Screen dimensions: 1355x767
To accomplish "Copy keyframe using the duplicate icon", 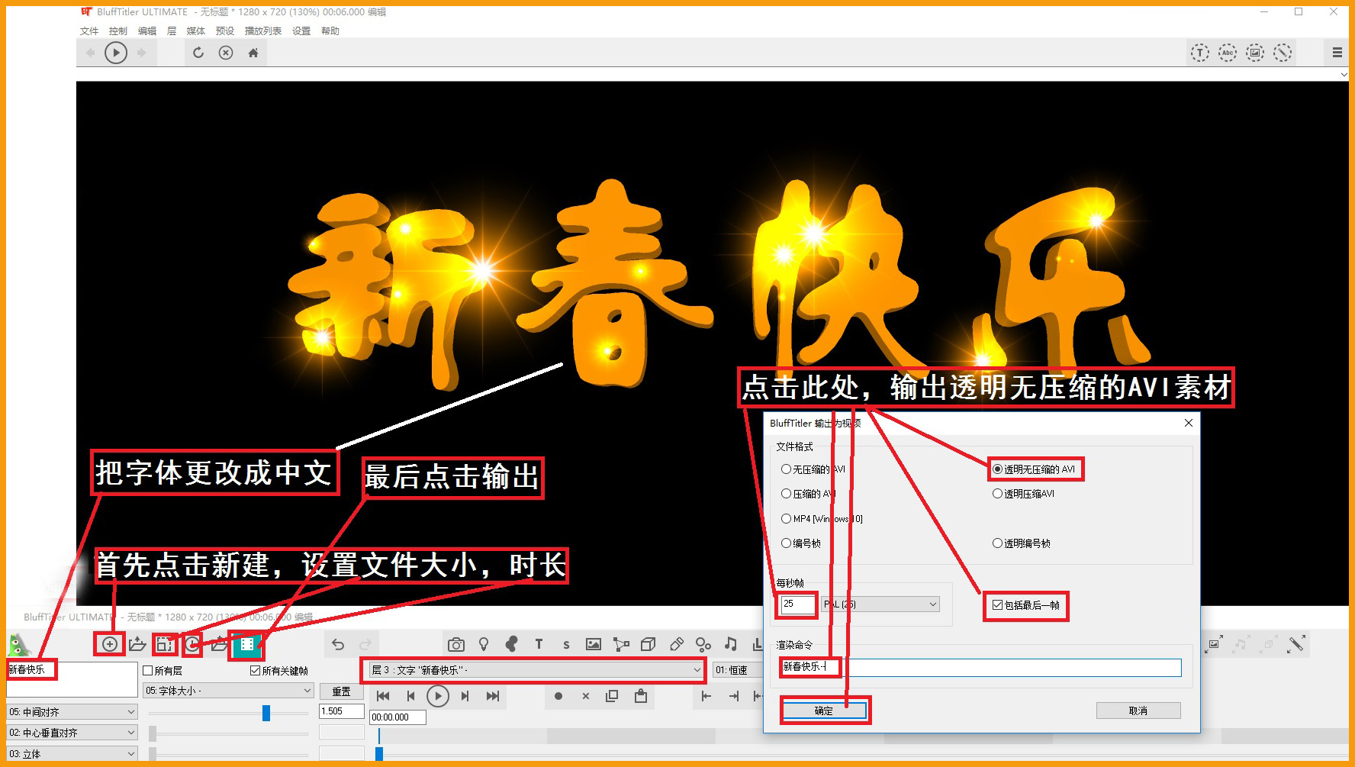I will point(612,696).
